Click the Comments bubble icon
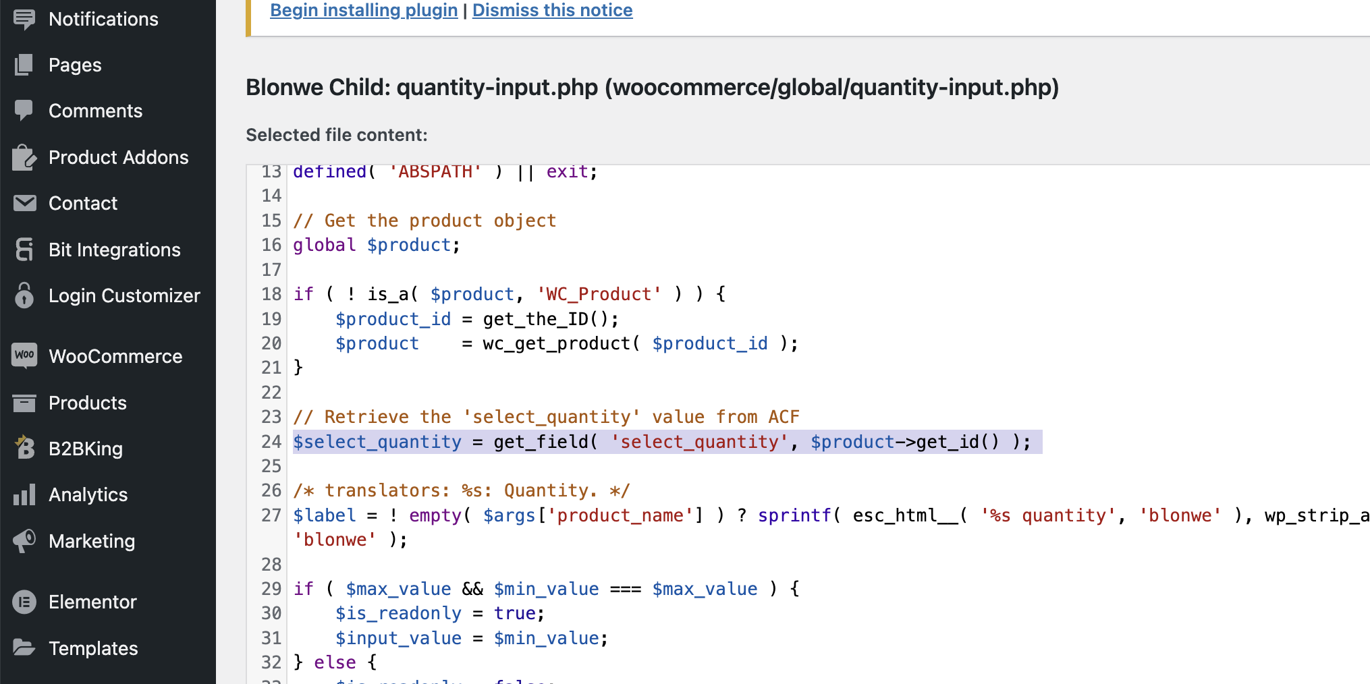Screen dimensions: 1370x684 24,111
